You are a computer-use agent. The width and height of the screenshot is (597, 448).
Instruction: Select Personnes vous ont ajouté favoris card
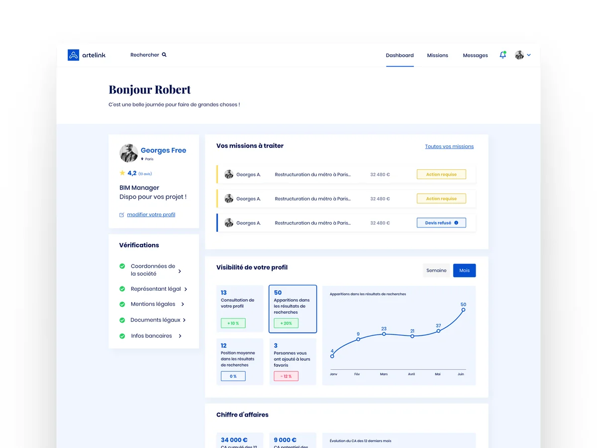[293, 361]
